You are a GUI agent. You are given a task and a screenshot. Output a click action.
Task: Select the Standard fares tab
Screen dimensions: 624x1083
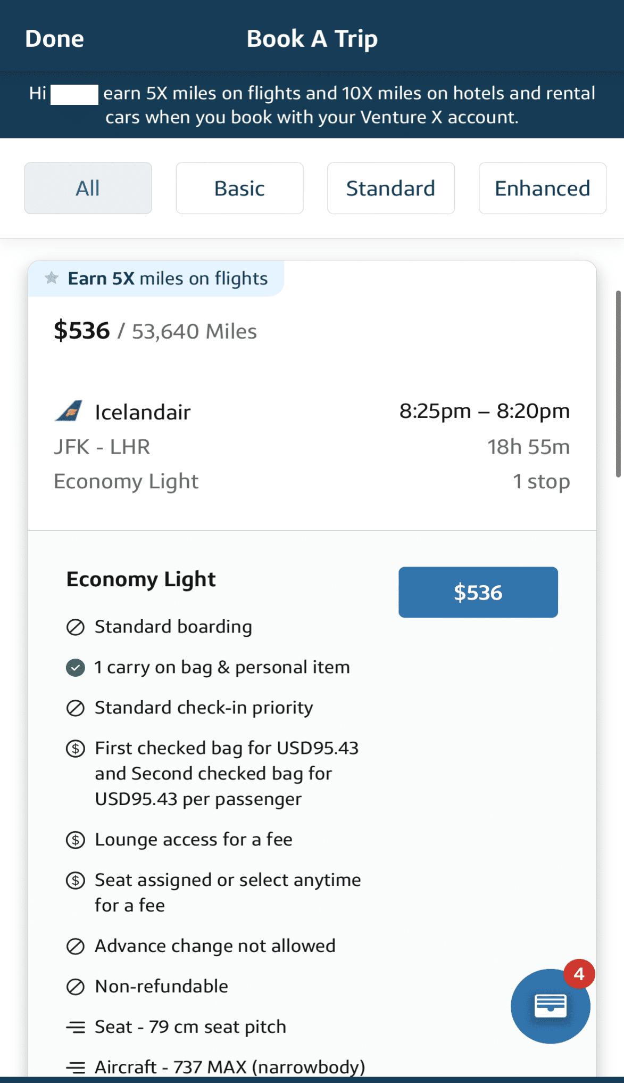[x=390, y=188]
